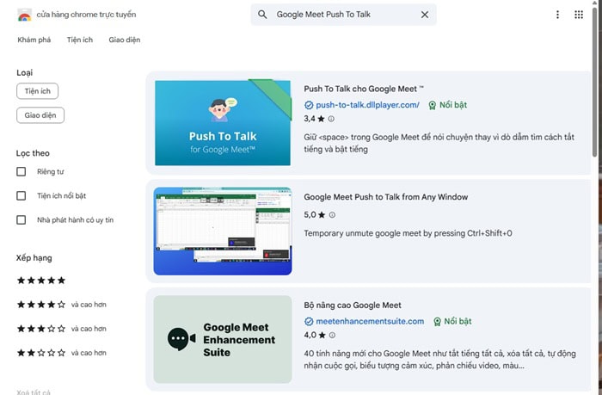Open the Google apps grid

pyautogui.click(x=579, y=15)
